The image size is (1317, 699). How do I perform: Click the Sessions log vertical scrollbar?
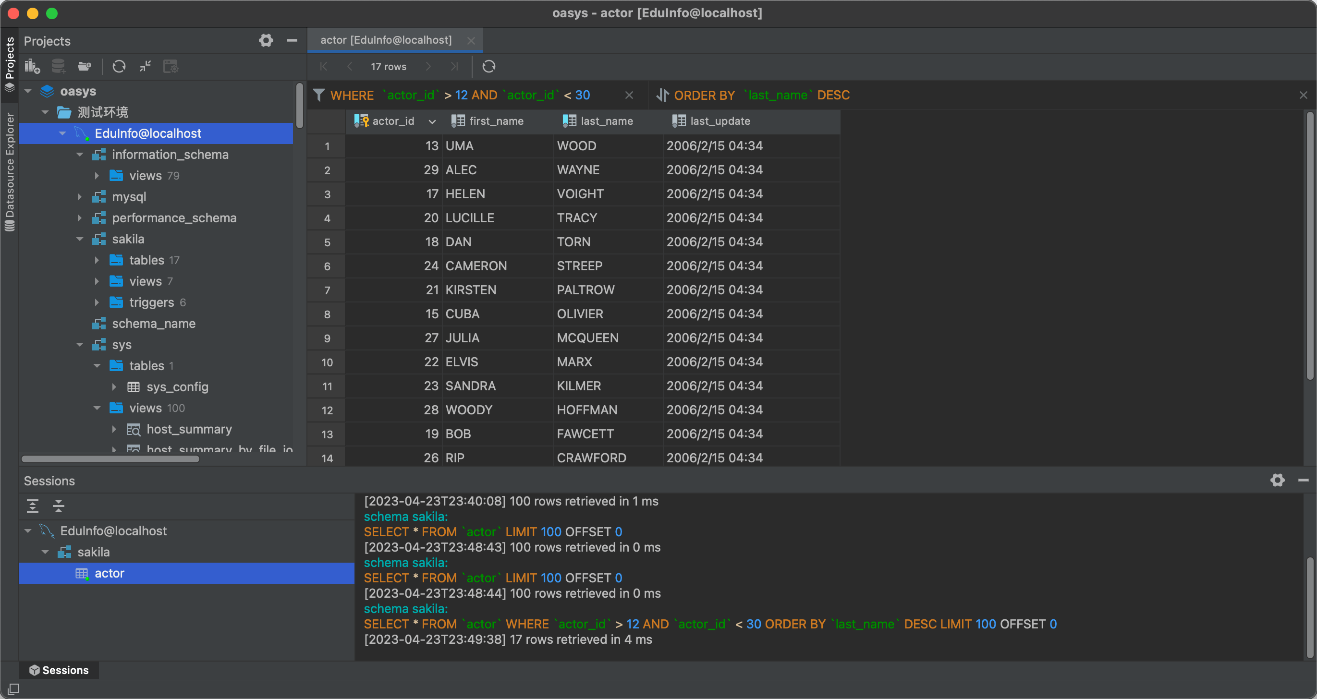click(1310, 607)
